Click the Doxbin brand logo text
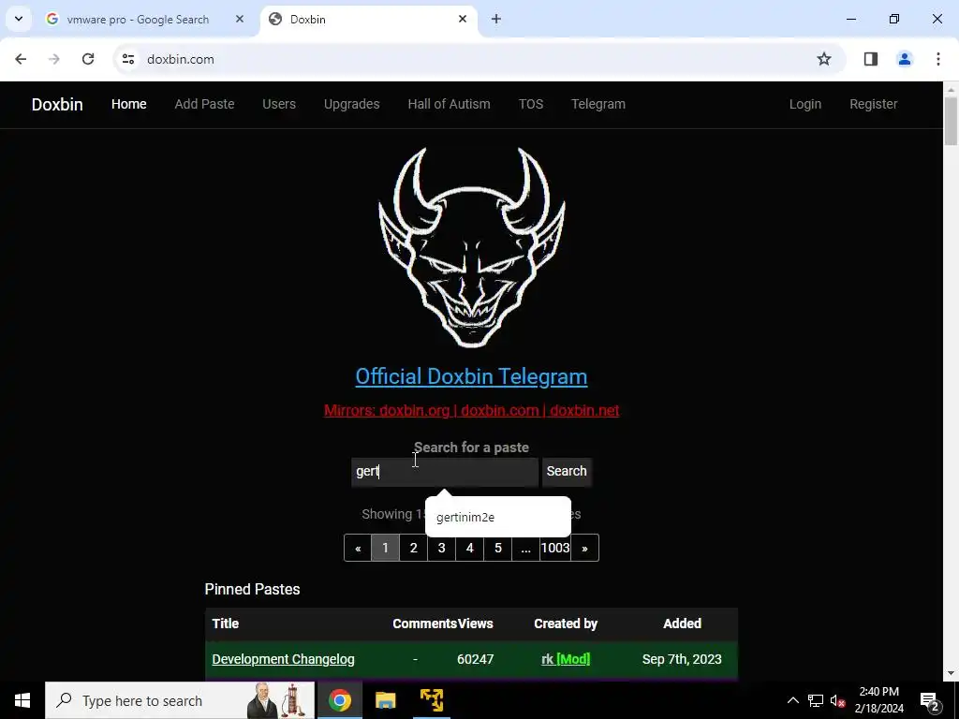 57,105
